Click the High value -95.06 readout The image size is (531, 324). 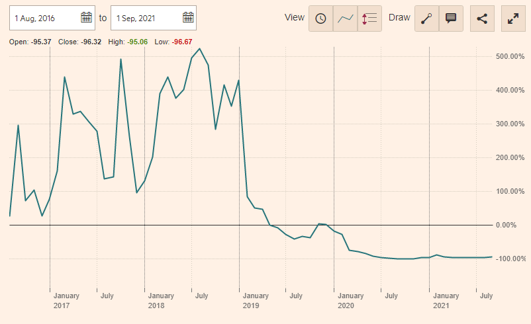click(x=137, y=42)
